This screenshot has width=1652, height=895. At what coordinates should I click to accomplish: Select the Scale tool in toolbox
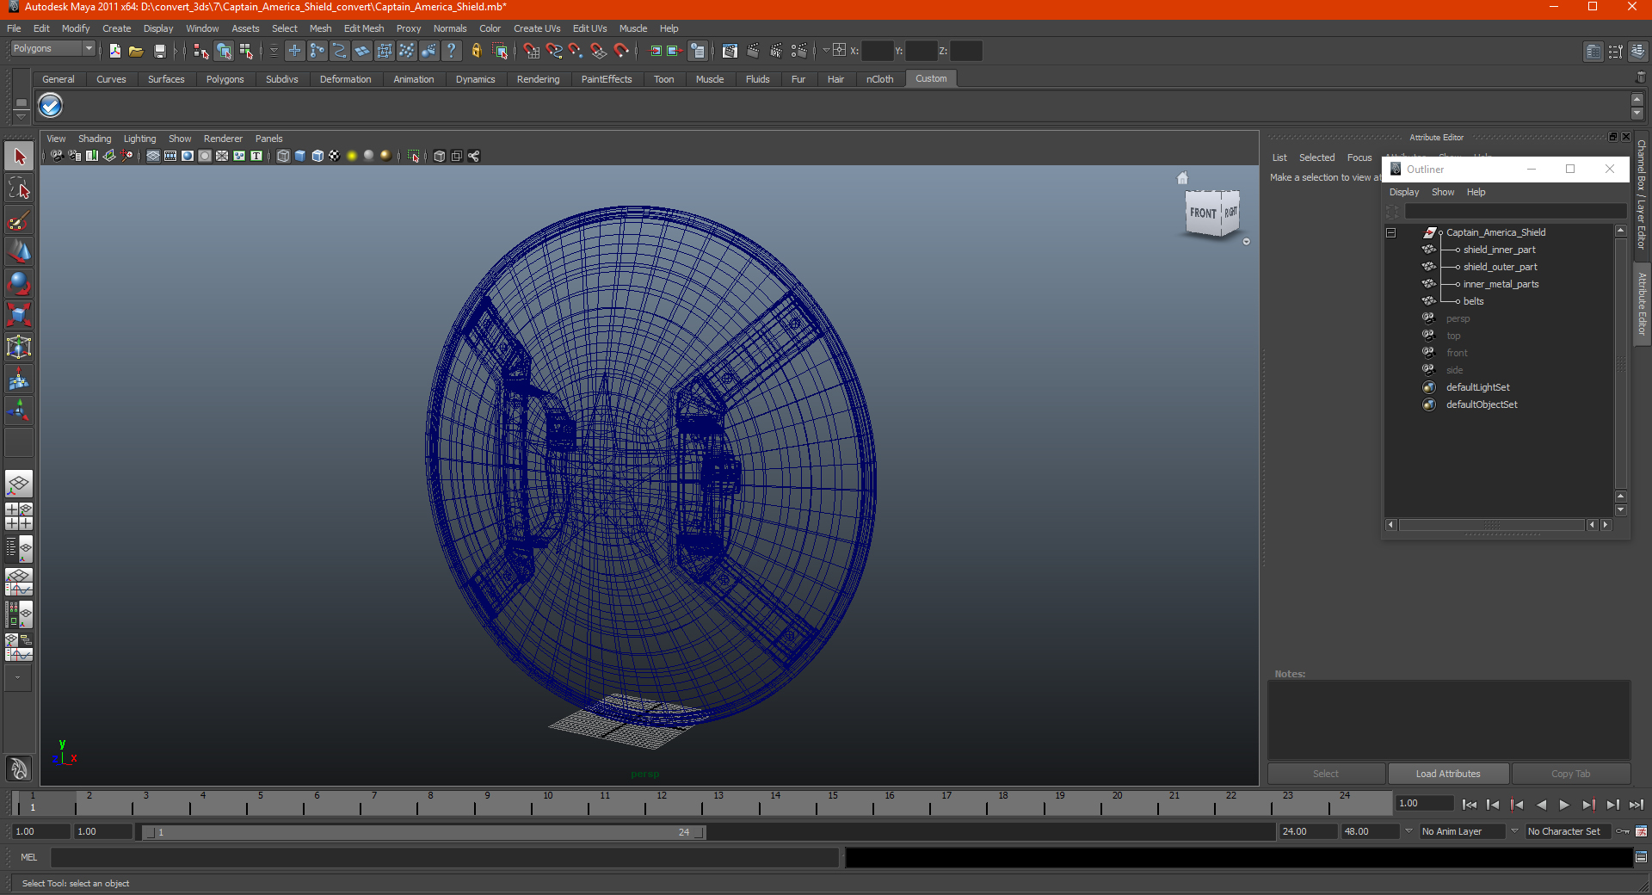19,315
